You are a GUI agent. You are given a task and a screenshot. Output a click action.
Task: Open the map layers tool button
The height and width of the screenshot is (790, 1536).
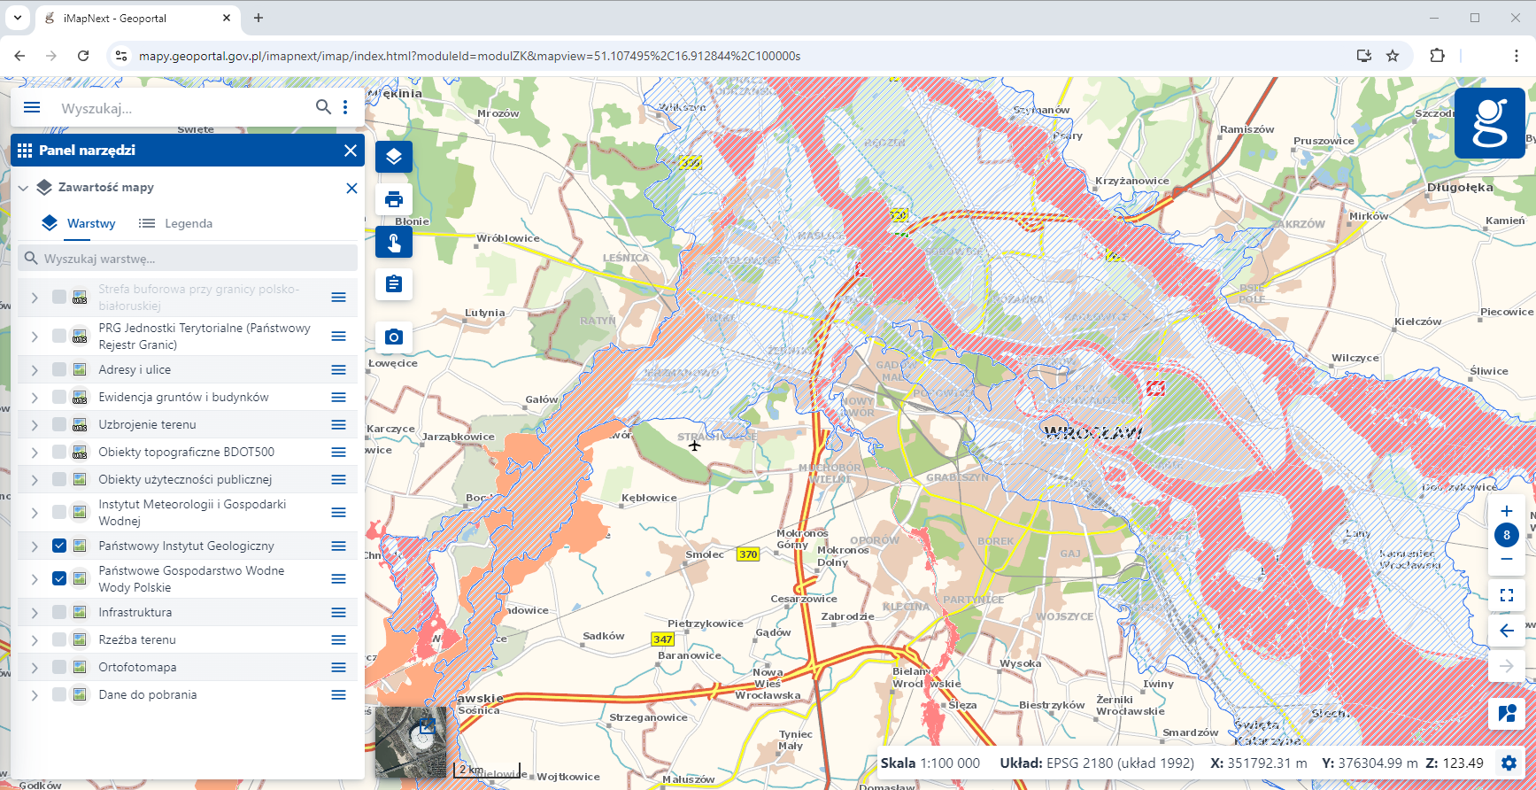(394, 157)
